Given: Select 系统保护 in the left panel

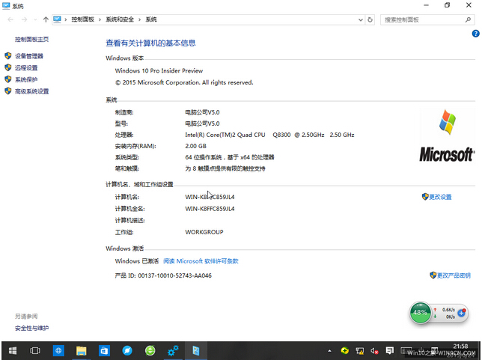Looking at the screenshot, I should [x=26, y=80].
